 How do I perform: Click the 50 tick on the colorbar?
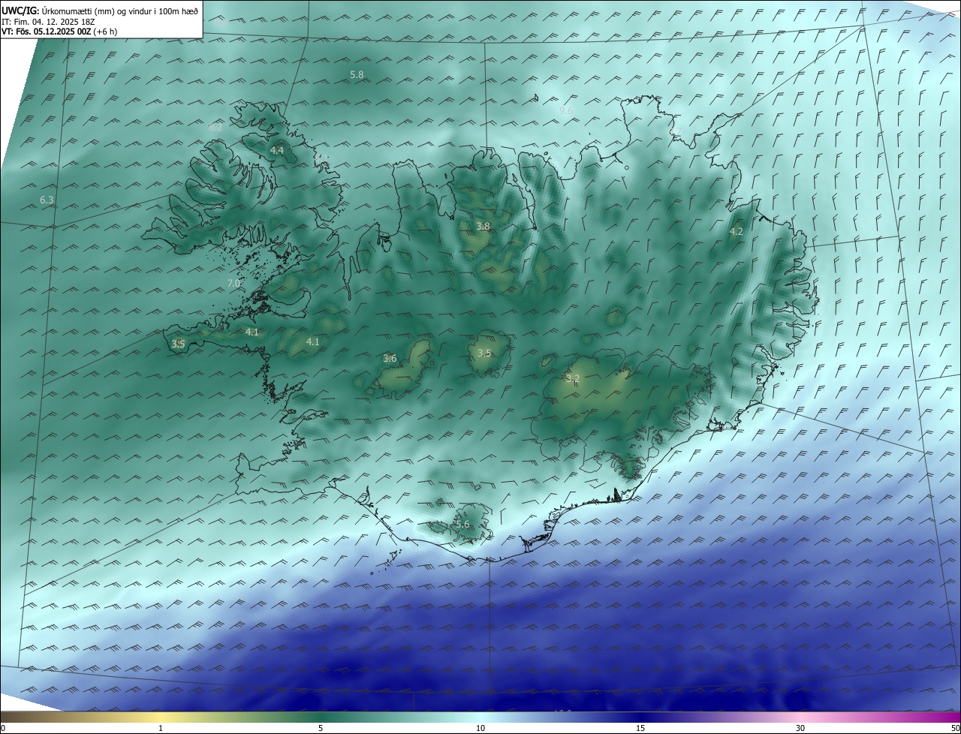coord(955,728)
